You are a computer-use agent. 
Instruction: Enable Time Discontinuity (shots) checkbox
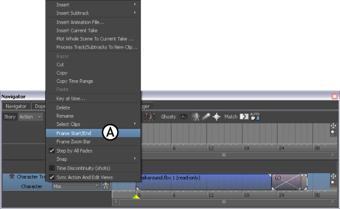[51, 168]
